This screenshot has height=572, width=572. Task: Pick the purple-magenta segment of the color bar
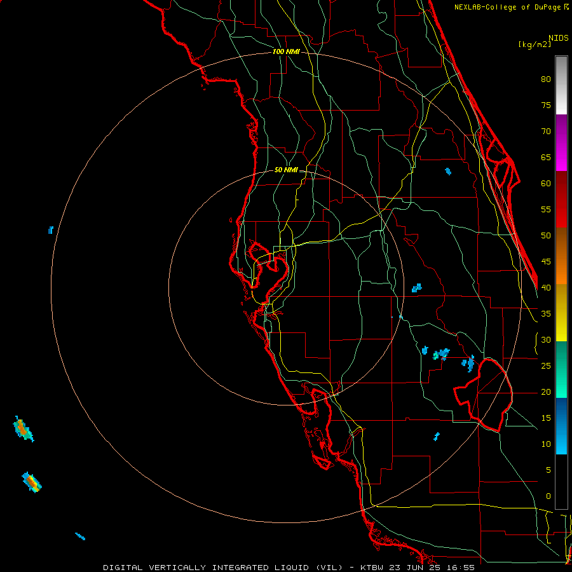click(x=561, y=142)
